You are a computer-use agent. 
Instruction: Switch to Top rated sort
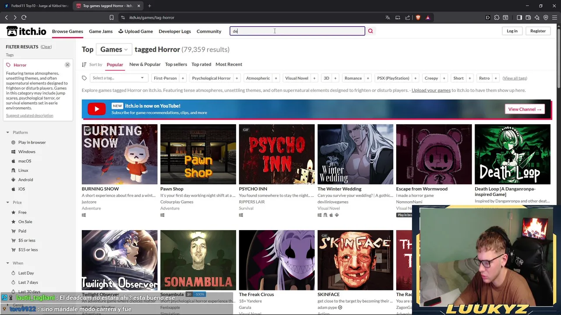tap(201, 64)
